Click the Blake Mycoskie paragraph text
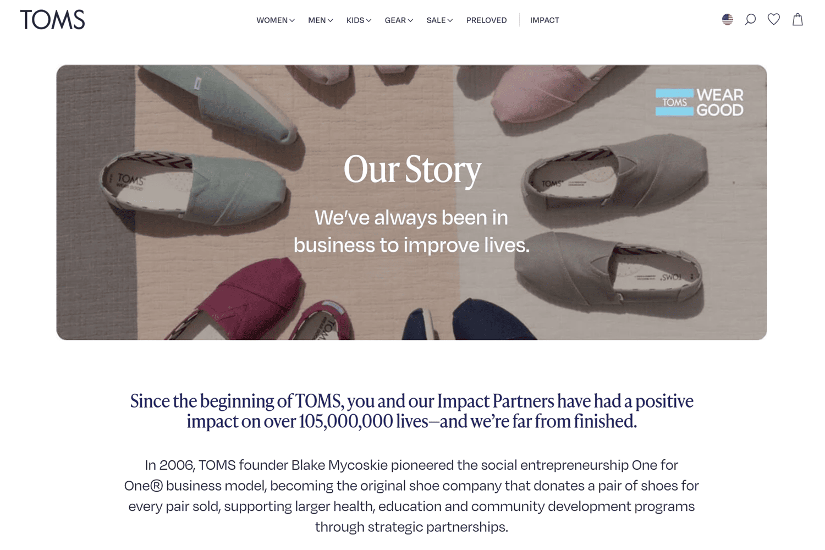This screenshot has width=825, height=550. point(411,496)
